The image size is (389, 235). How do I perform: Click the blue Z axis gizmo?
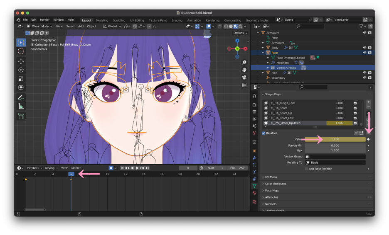[x=237, y=41]
